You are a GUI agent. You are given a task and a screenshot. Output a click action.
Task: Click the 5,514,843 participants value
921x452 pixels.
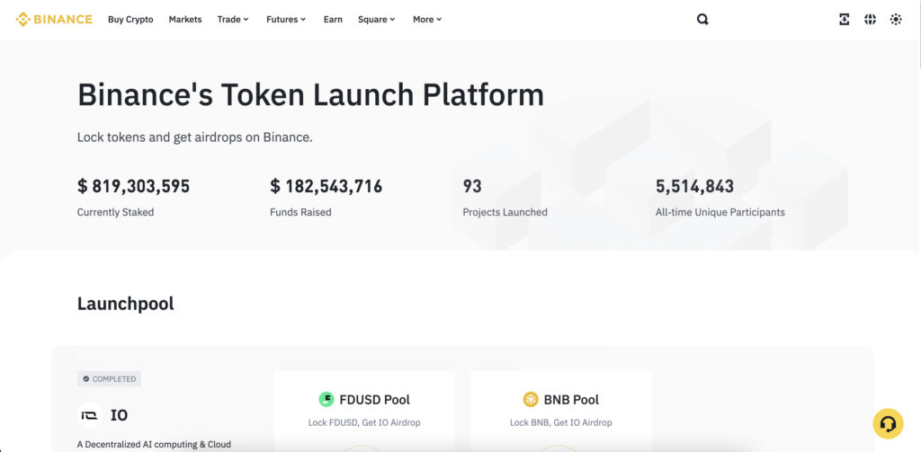click(x=695, y=187)
